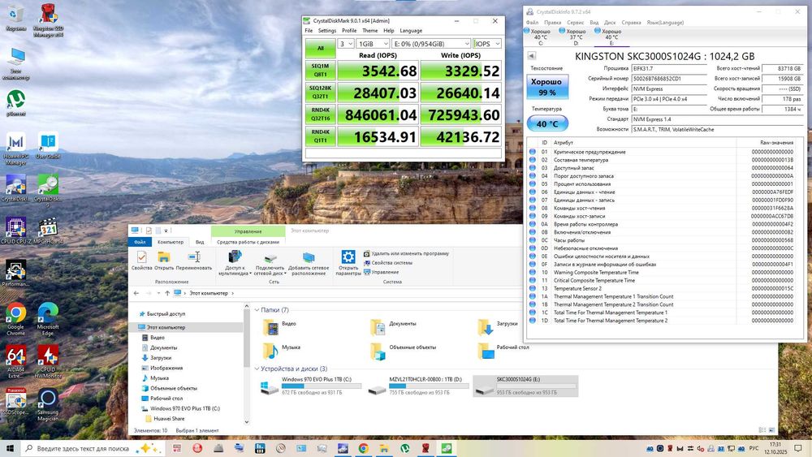
Task: Run RND4K Q1T1 test button
Action: pos(321,136)
